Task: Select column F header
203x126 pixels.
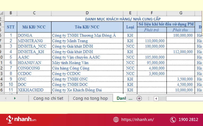Action: (152, 13)
